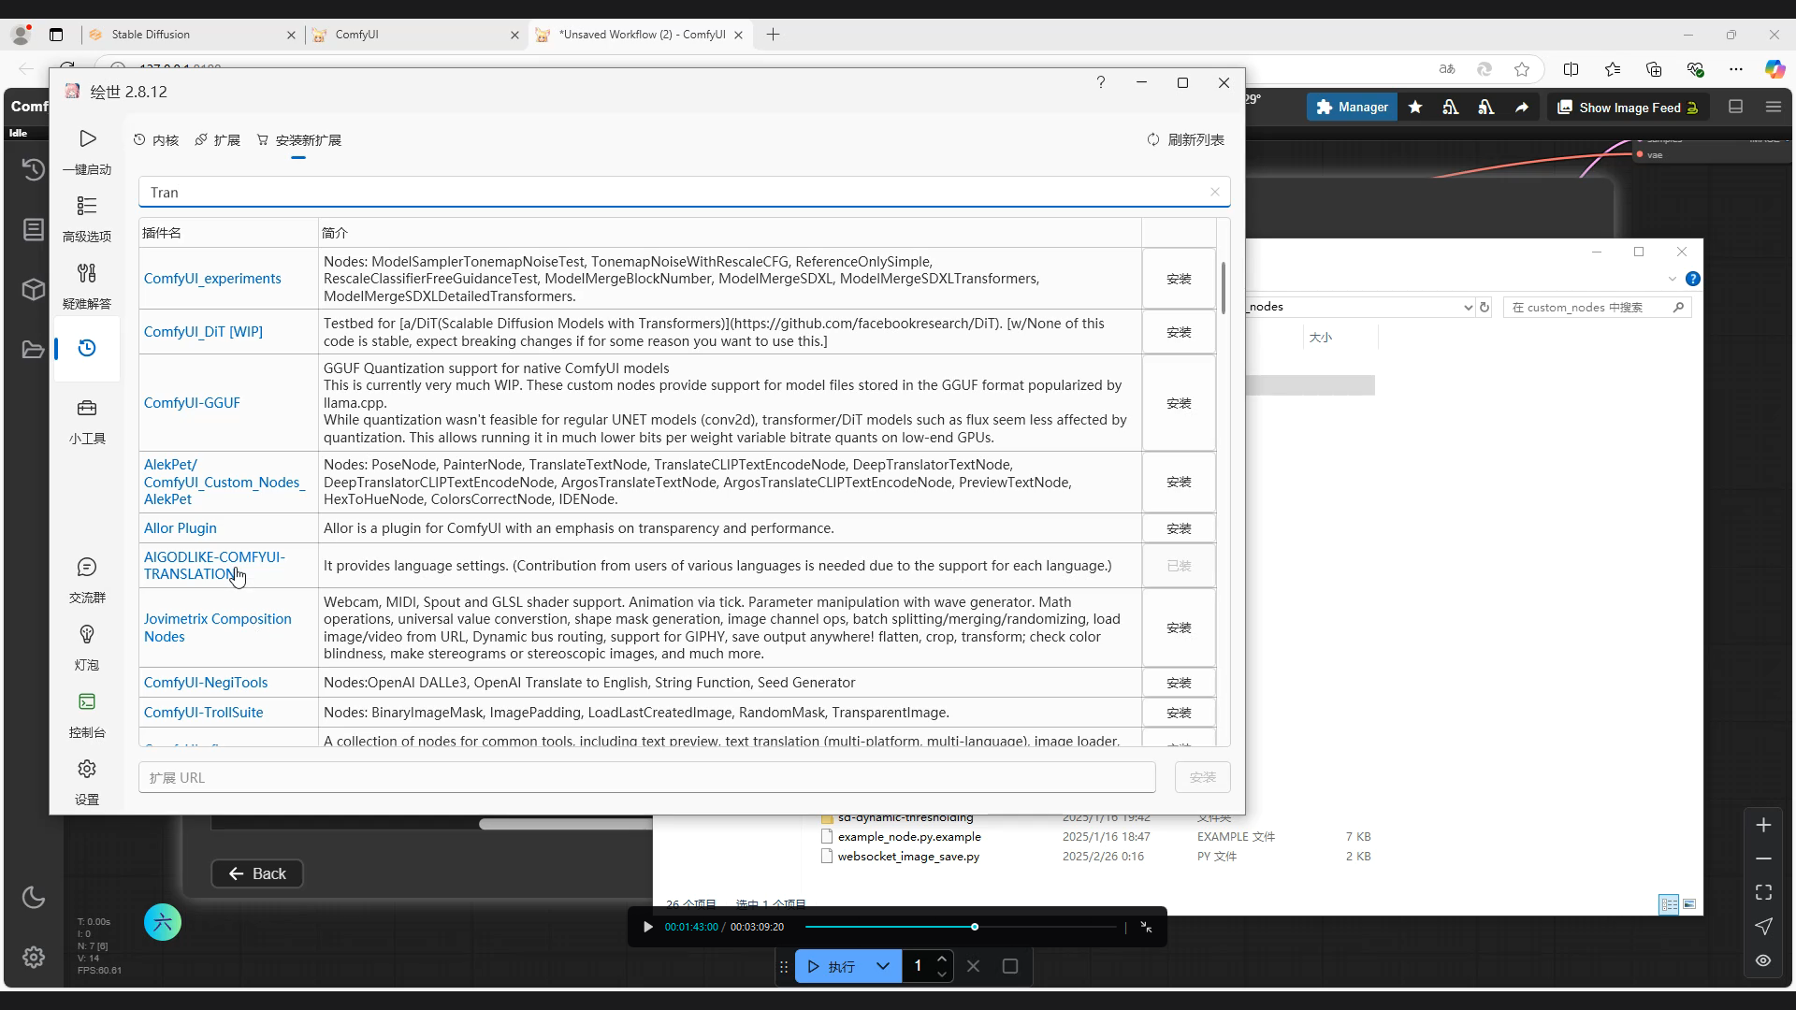Click the share arrow icon in ComfyUI toolbar
Viewport: 1796px width, 1010px height.
pos(1522,108)
